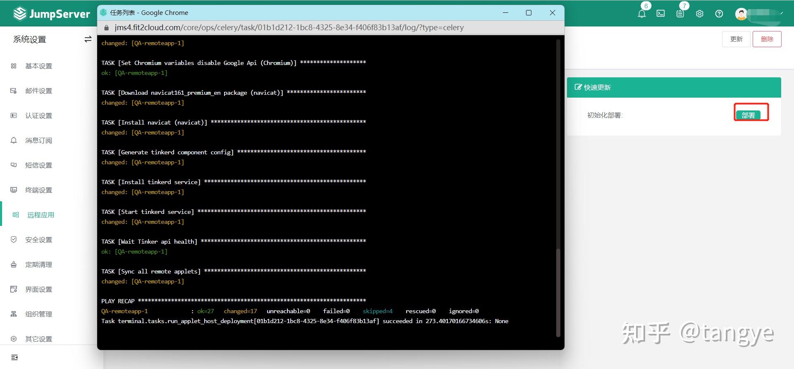Open 终端设置 in the sidebar
794x369 pixels.
pos(38,190)
